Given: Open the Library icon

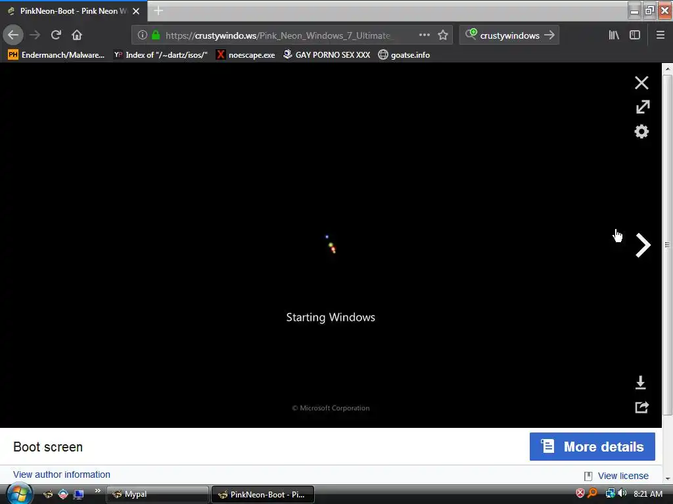Looking at the screenshot, I should [x=614, y=35].
